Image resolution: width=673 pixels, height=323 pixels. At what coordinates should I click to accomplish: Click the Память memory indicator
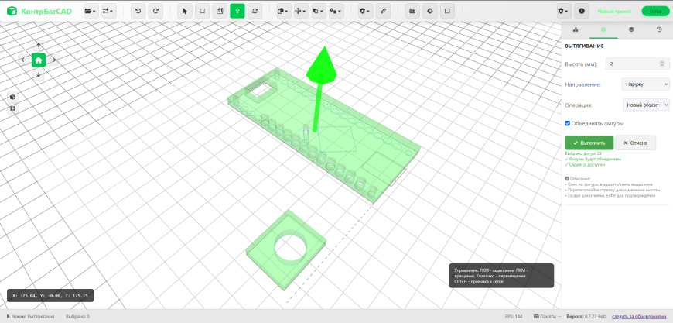coord(547,317)
